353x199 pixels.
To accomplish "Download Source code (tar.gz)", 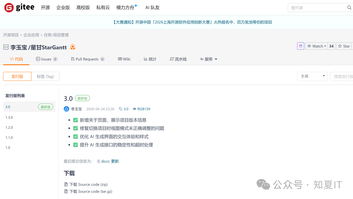I will 91,191.
